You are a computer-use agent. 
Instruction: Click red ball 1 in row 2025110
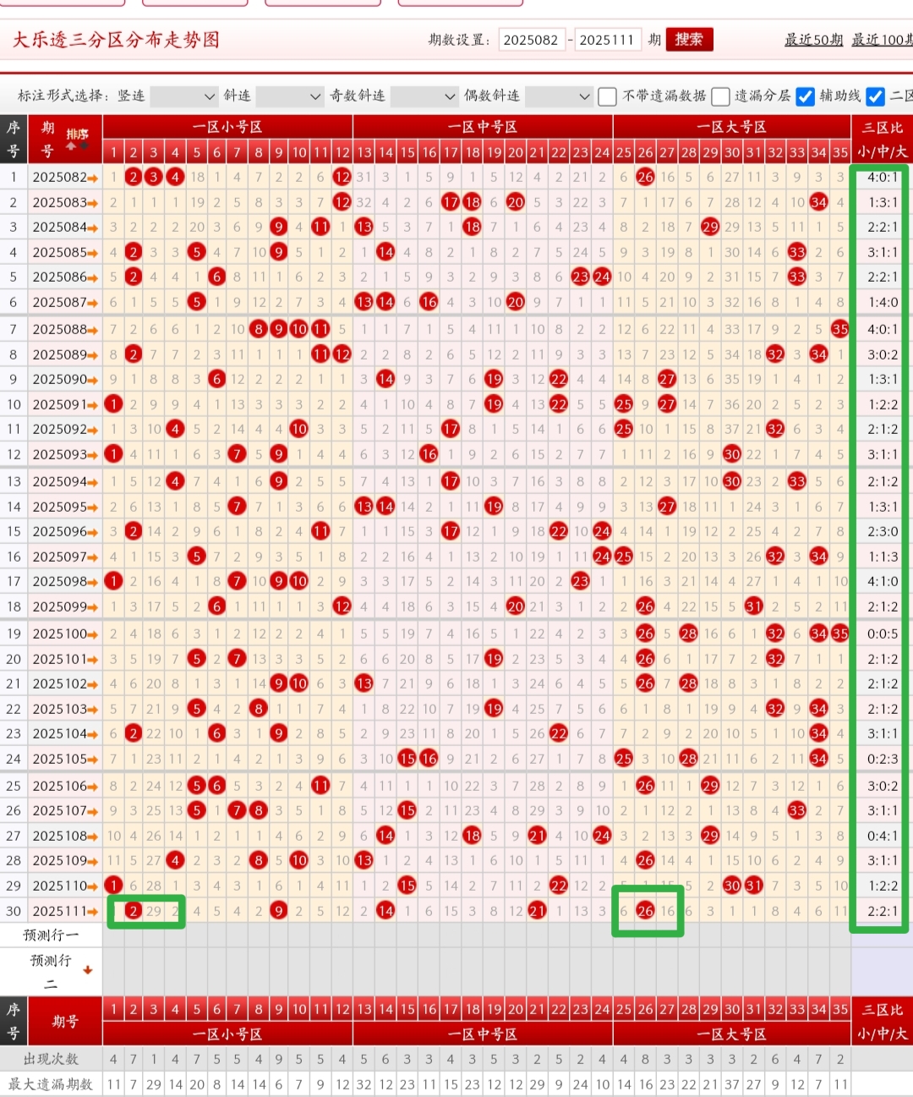[x=113, y=886]
